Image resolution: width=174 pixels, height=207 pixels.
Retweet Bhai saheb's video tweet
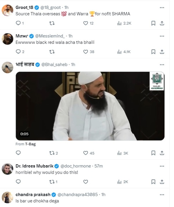(52, 153)
